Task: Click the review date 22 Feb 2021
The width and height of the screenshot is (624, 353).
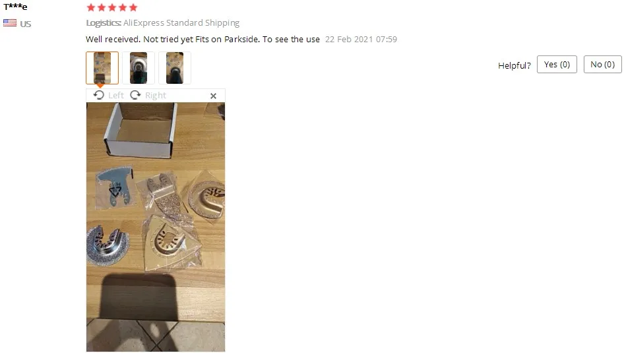Action: coord(361,40)
